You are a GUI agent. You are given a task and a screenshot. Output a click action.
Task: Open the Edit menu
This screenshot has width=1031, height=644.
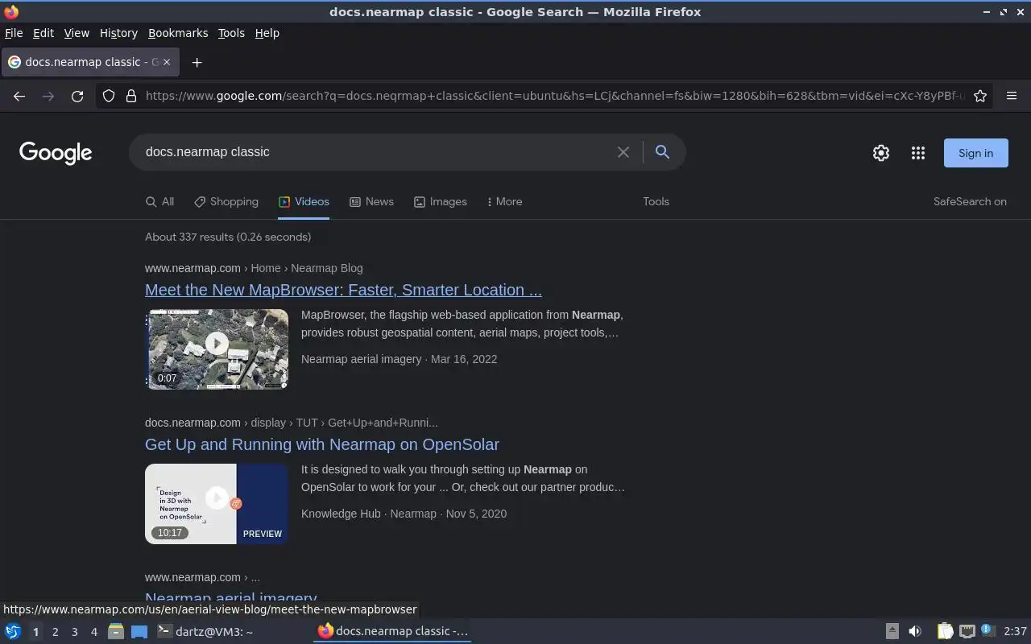point(43,33)
